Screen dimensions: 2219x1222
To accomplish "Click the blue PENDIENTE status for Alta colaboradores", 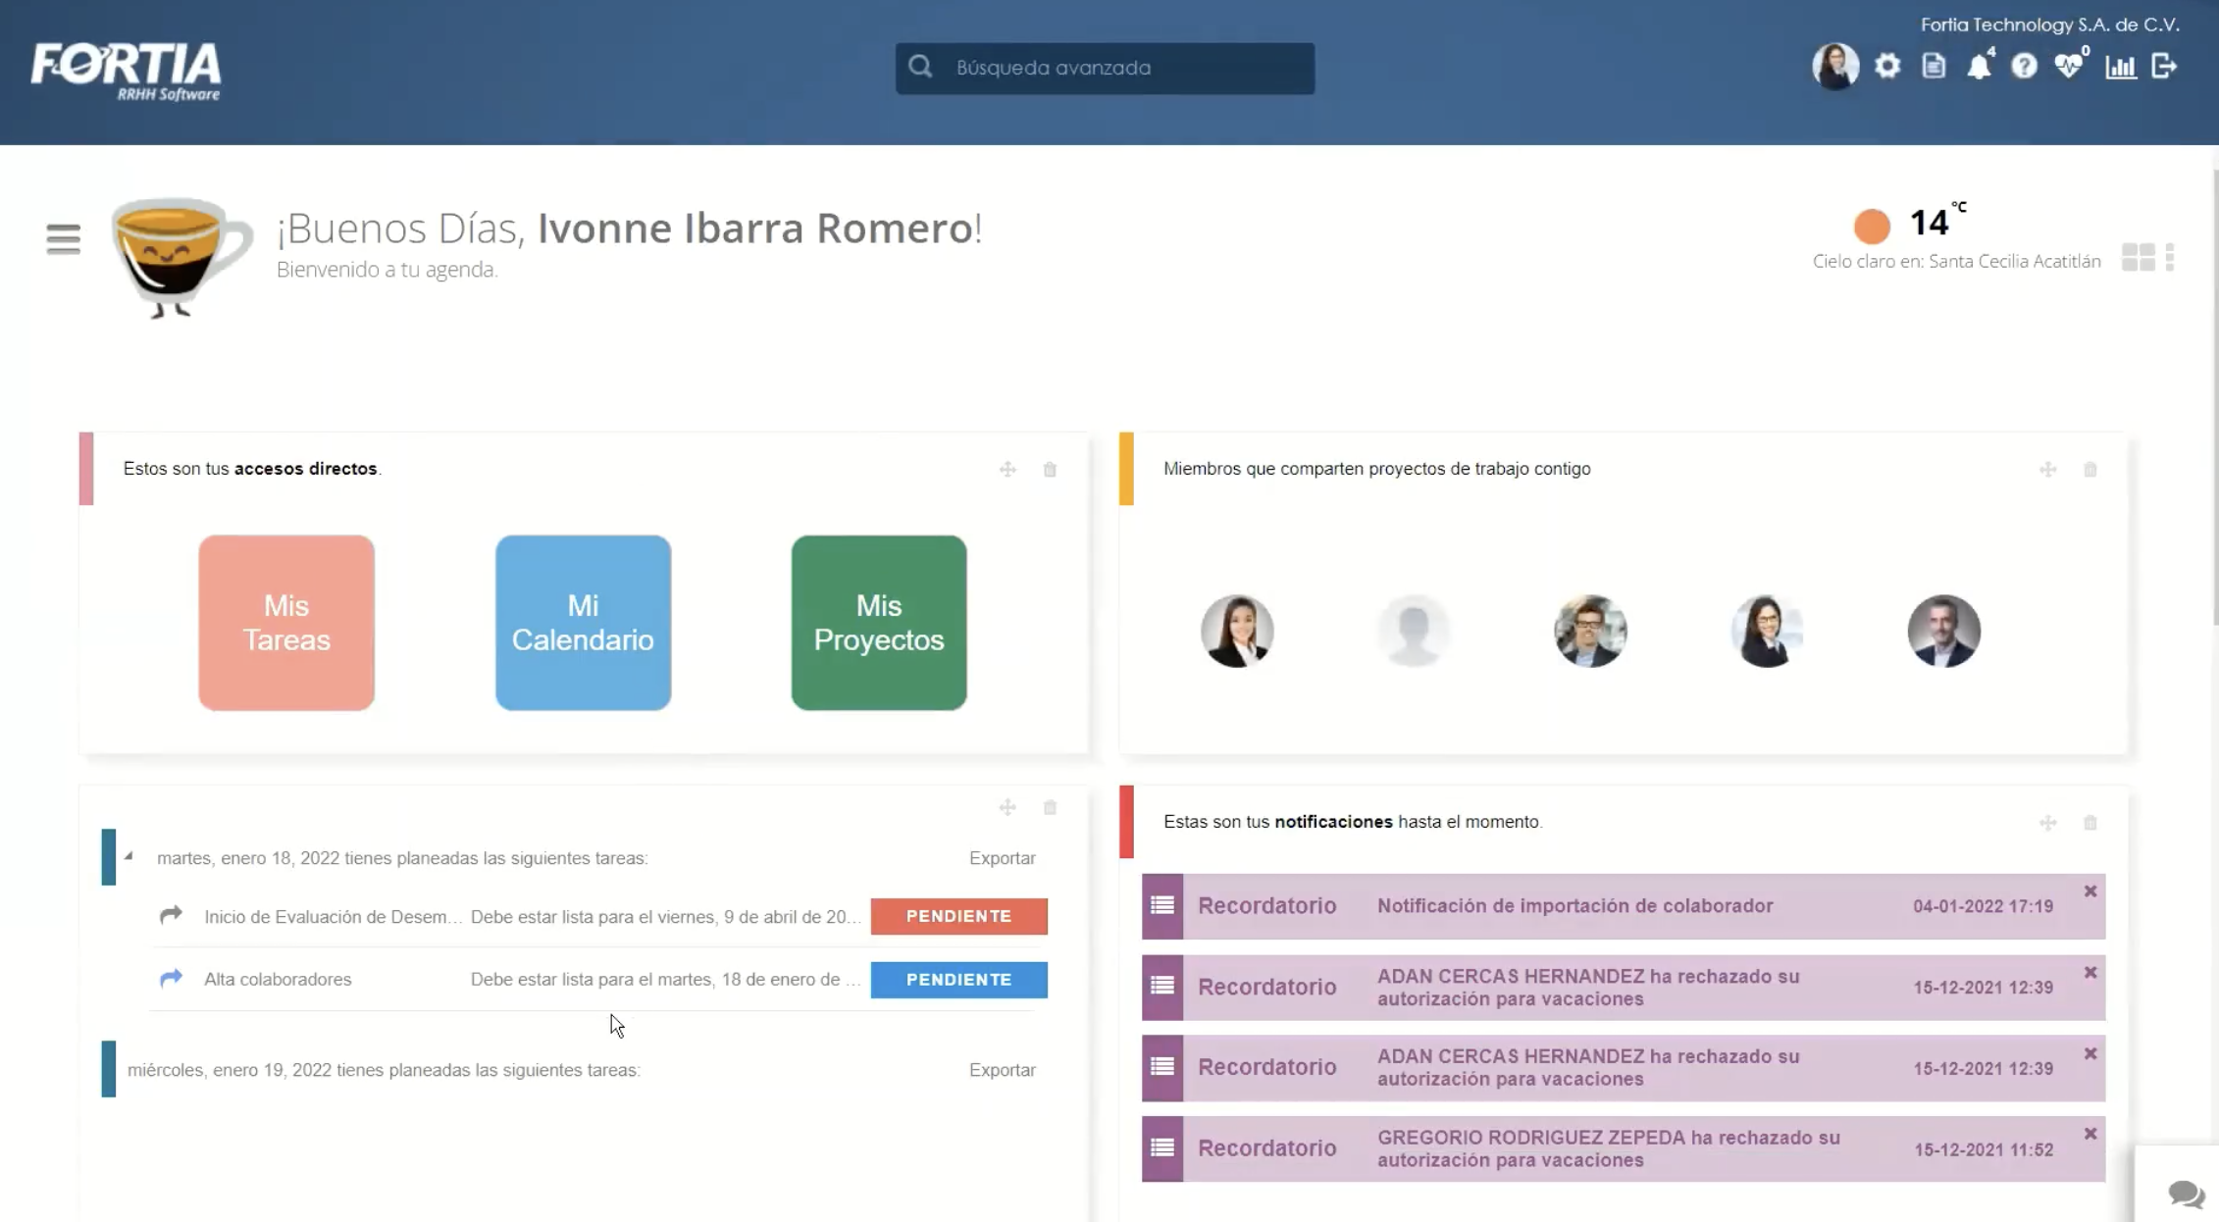I will 958,979.
